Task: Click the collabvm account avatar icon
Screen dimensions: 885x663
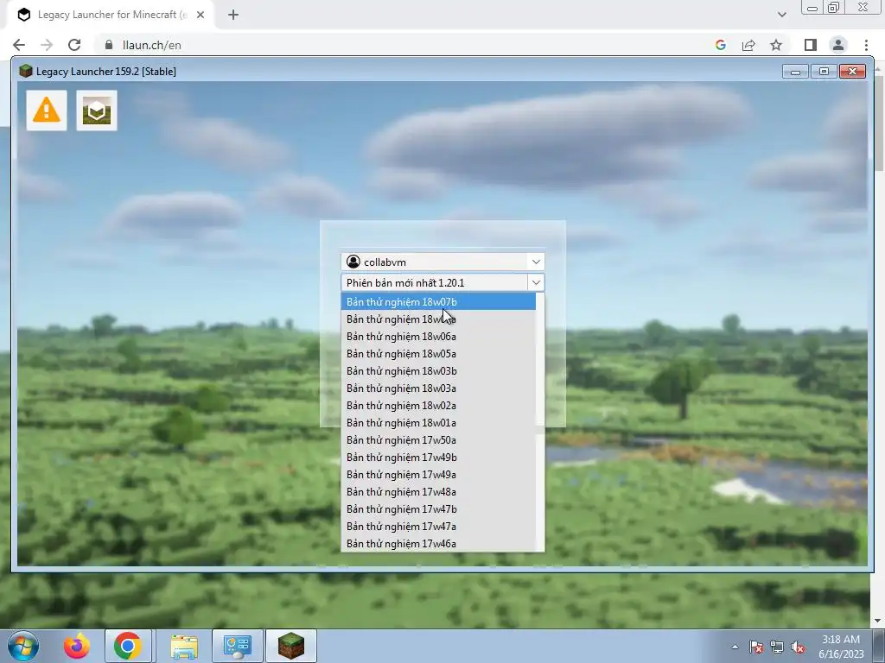Action: point(353,262)
